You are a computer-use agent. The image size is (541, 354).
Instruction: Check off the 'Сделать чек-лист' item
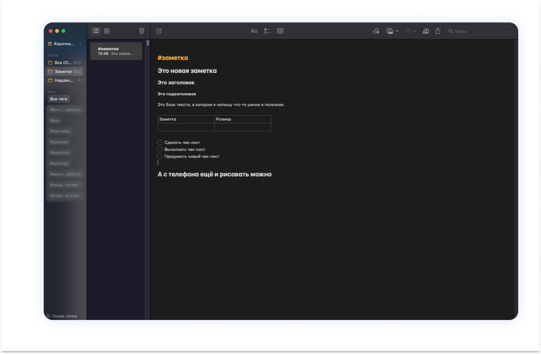click(x=160, y=142)
